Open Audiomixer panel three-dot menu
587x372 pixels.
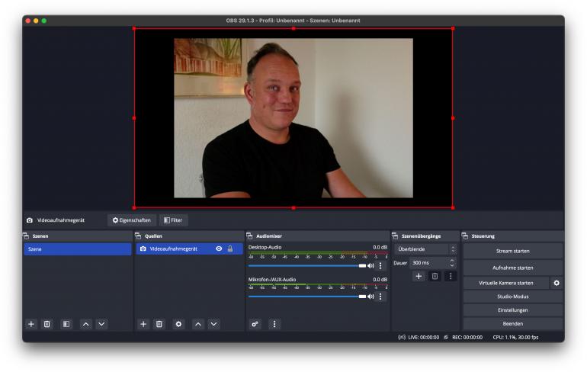[274, 324]
